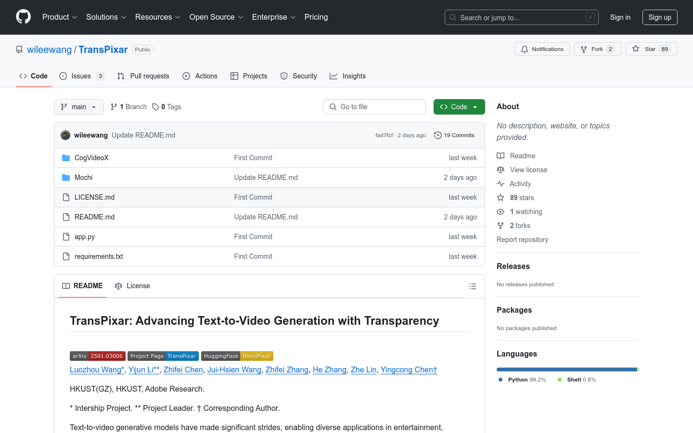Expand the Resources menu
This screenshot has height=433, width=693.
coord(158,17)
